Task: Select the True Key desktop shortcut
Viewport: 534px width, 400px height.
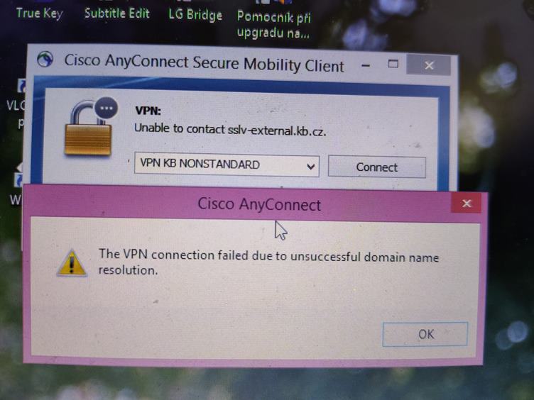Action: pos(39,13)
